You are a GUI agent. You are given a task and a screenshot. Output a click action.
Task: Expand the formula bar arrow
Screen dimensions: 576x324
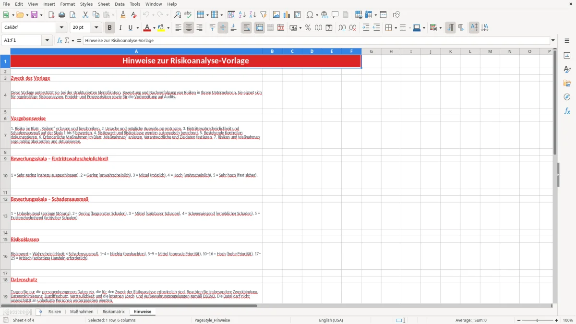(553, 40)
